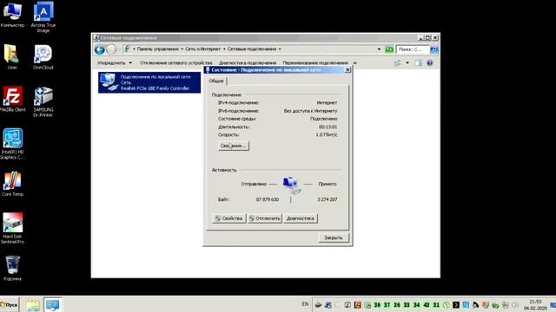Click the Свойства button
This screenshot has height=312, width=556.
click(x=228, y=218)
